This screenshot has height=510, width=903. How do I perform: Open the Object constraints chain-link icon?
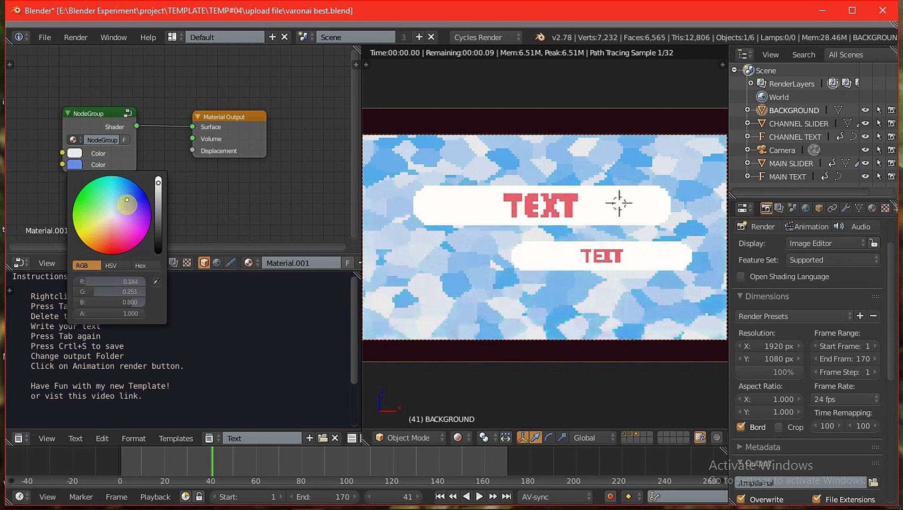832,209
